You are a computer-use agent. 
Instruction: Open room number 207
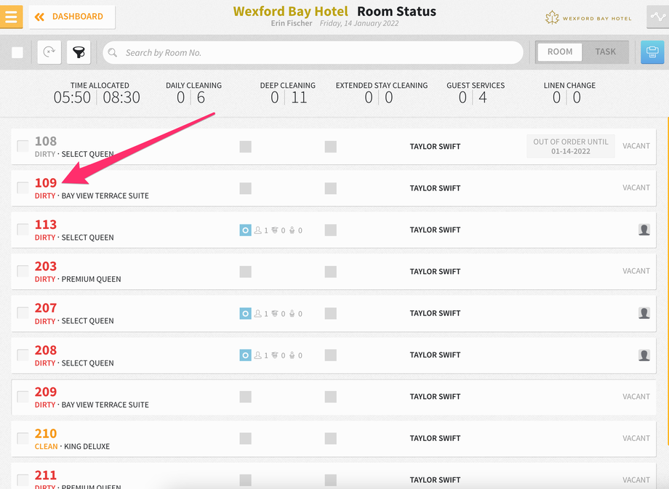coord(46,308)
